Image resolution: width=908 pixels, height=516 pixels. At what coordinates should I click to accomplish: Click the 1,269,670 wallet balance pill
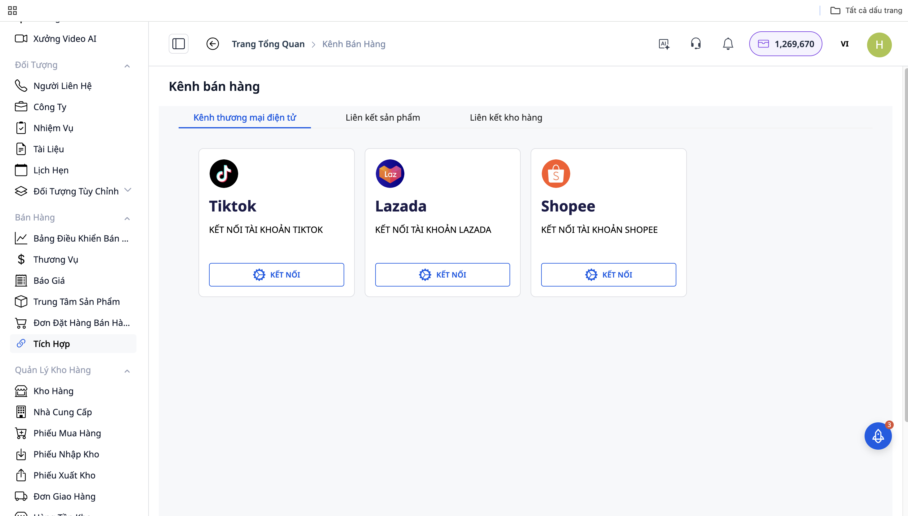786,44
